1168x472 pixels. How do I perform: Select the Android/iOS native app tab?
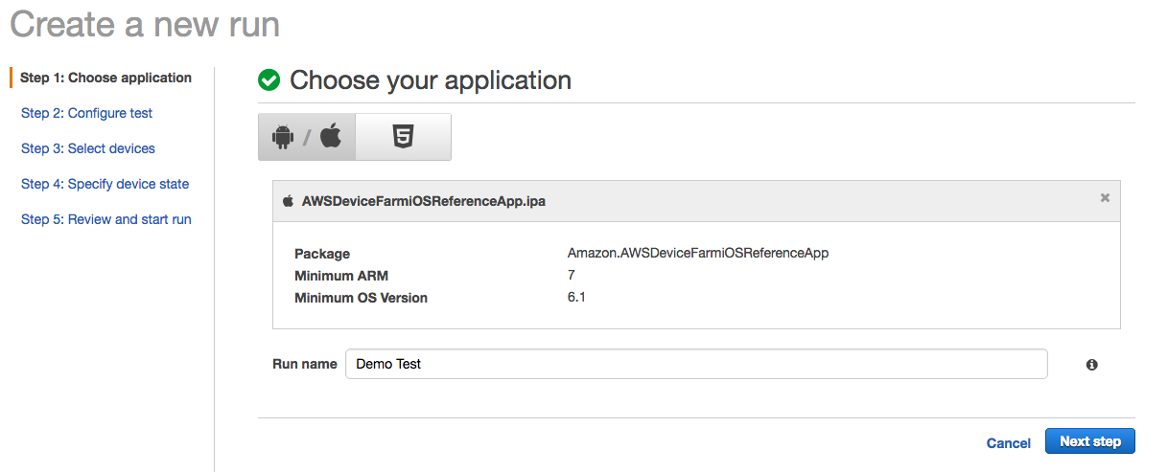307,137
